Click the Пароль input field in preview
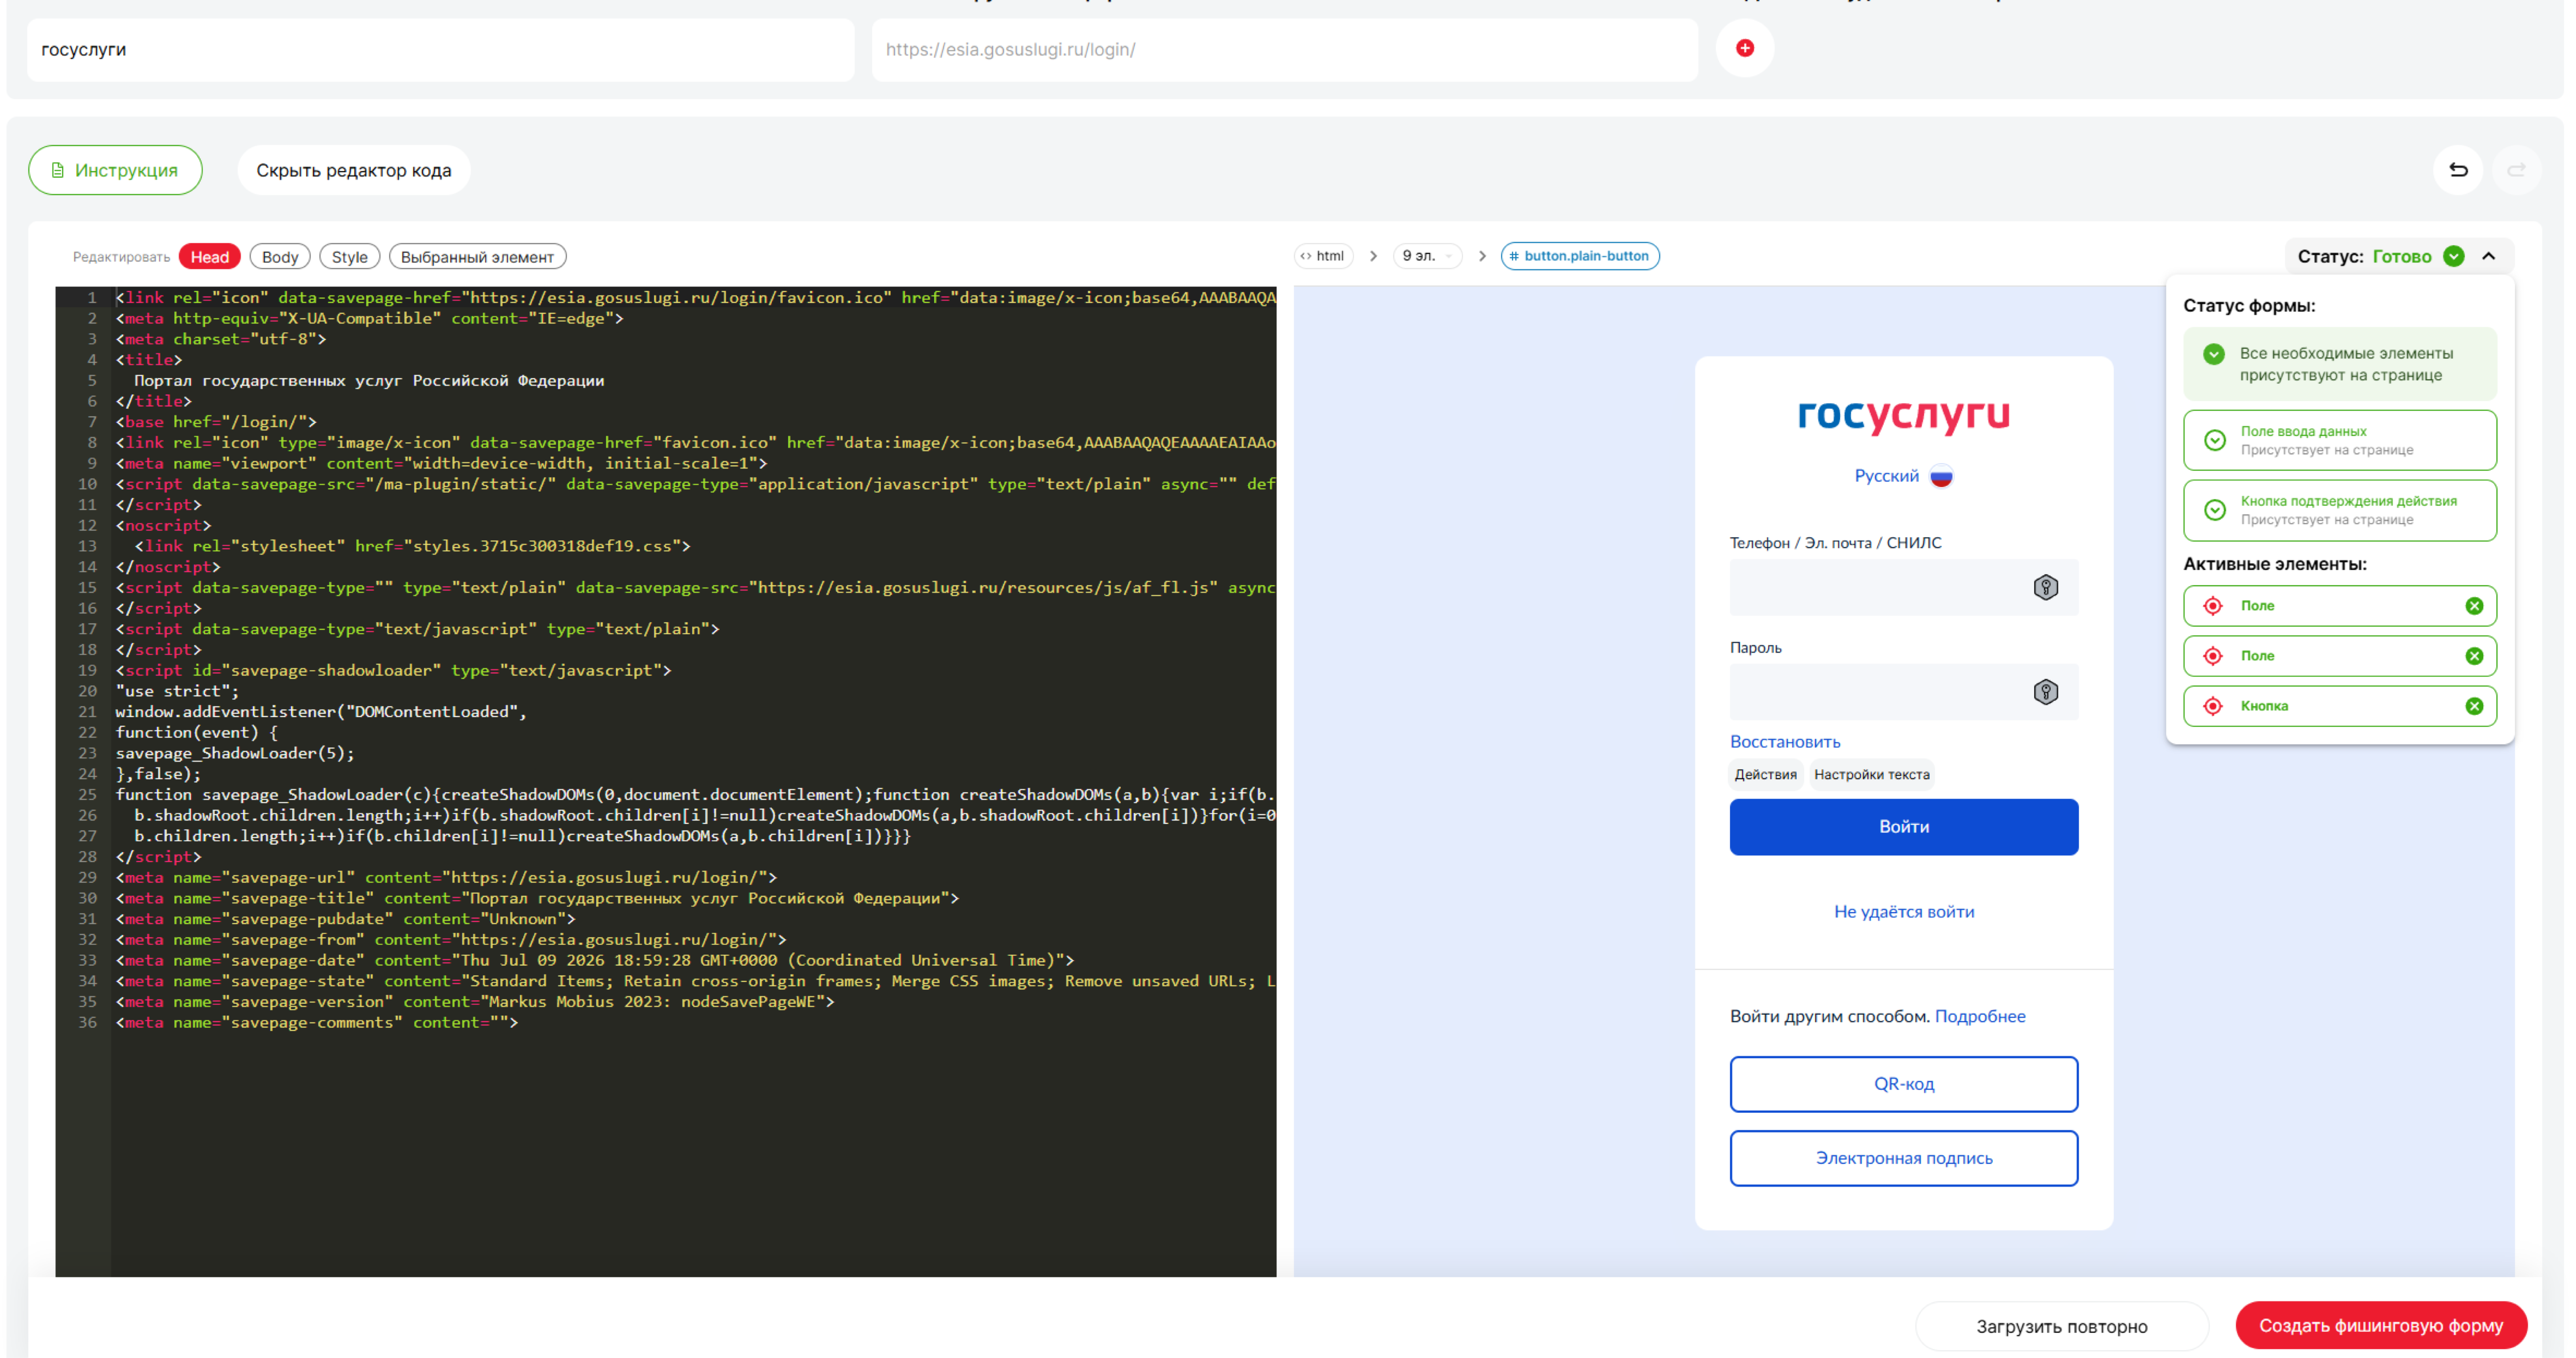This screenshot has width=2576, height=1358. tap(1903, 692)
